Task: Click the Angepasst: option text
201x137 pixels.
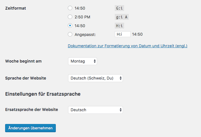Action: [x=85, y=34]
